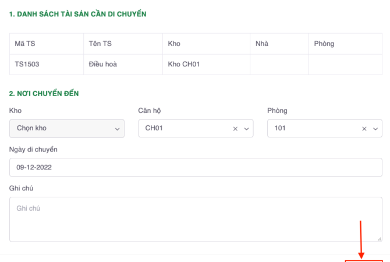390x262 pixels.
Task: Click the "Mã TS" column header
Action: [26, 44]
